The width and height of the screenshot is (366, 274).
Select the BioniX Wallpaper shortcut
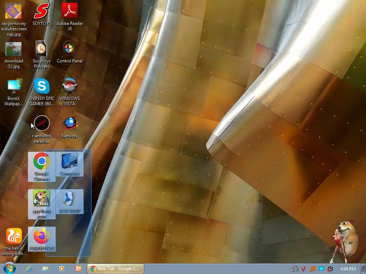coord(14,92)
